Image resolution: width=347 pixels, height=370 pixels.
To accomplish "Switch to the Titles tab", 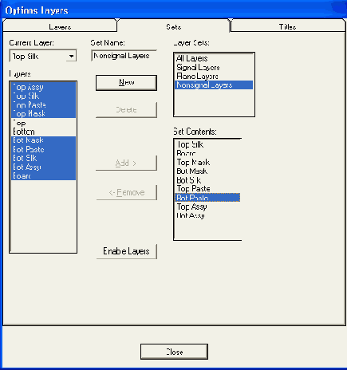I will (x=287, y=26).
